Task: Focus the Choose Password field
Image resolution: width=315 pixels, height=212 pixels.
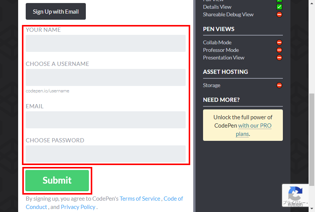Action: [x=106, y=154]
